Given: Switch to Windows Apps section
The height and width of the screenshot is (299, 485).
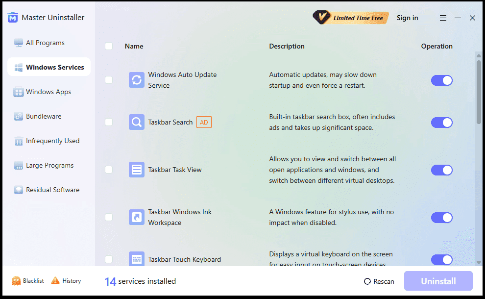Looking at the screenshot, I should coord(49,92).
